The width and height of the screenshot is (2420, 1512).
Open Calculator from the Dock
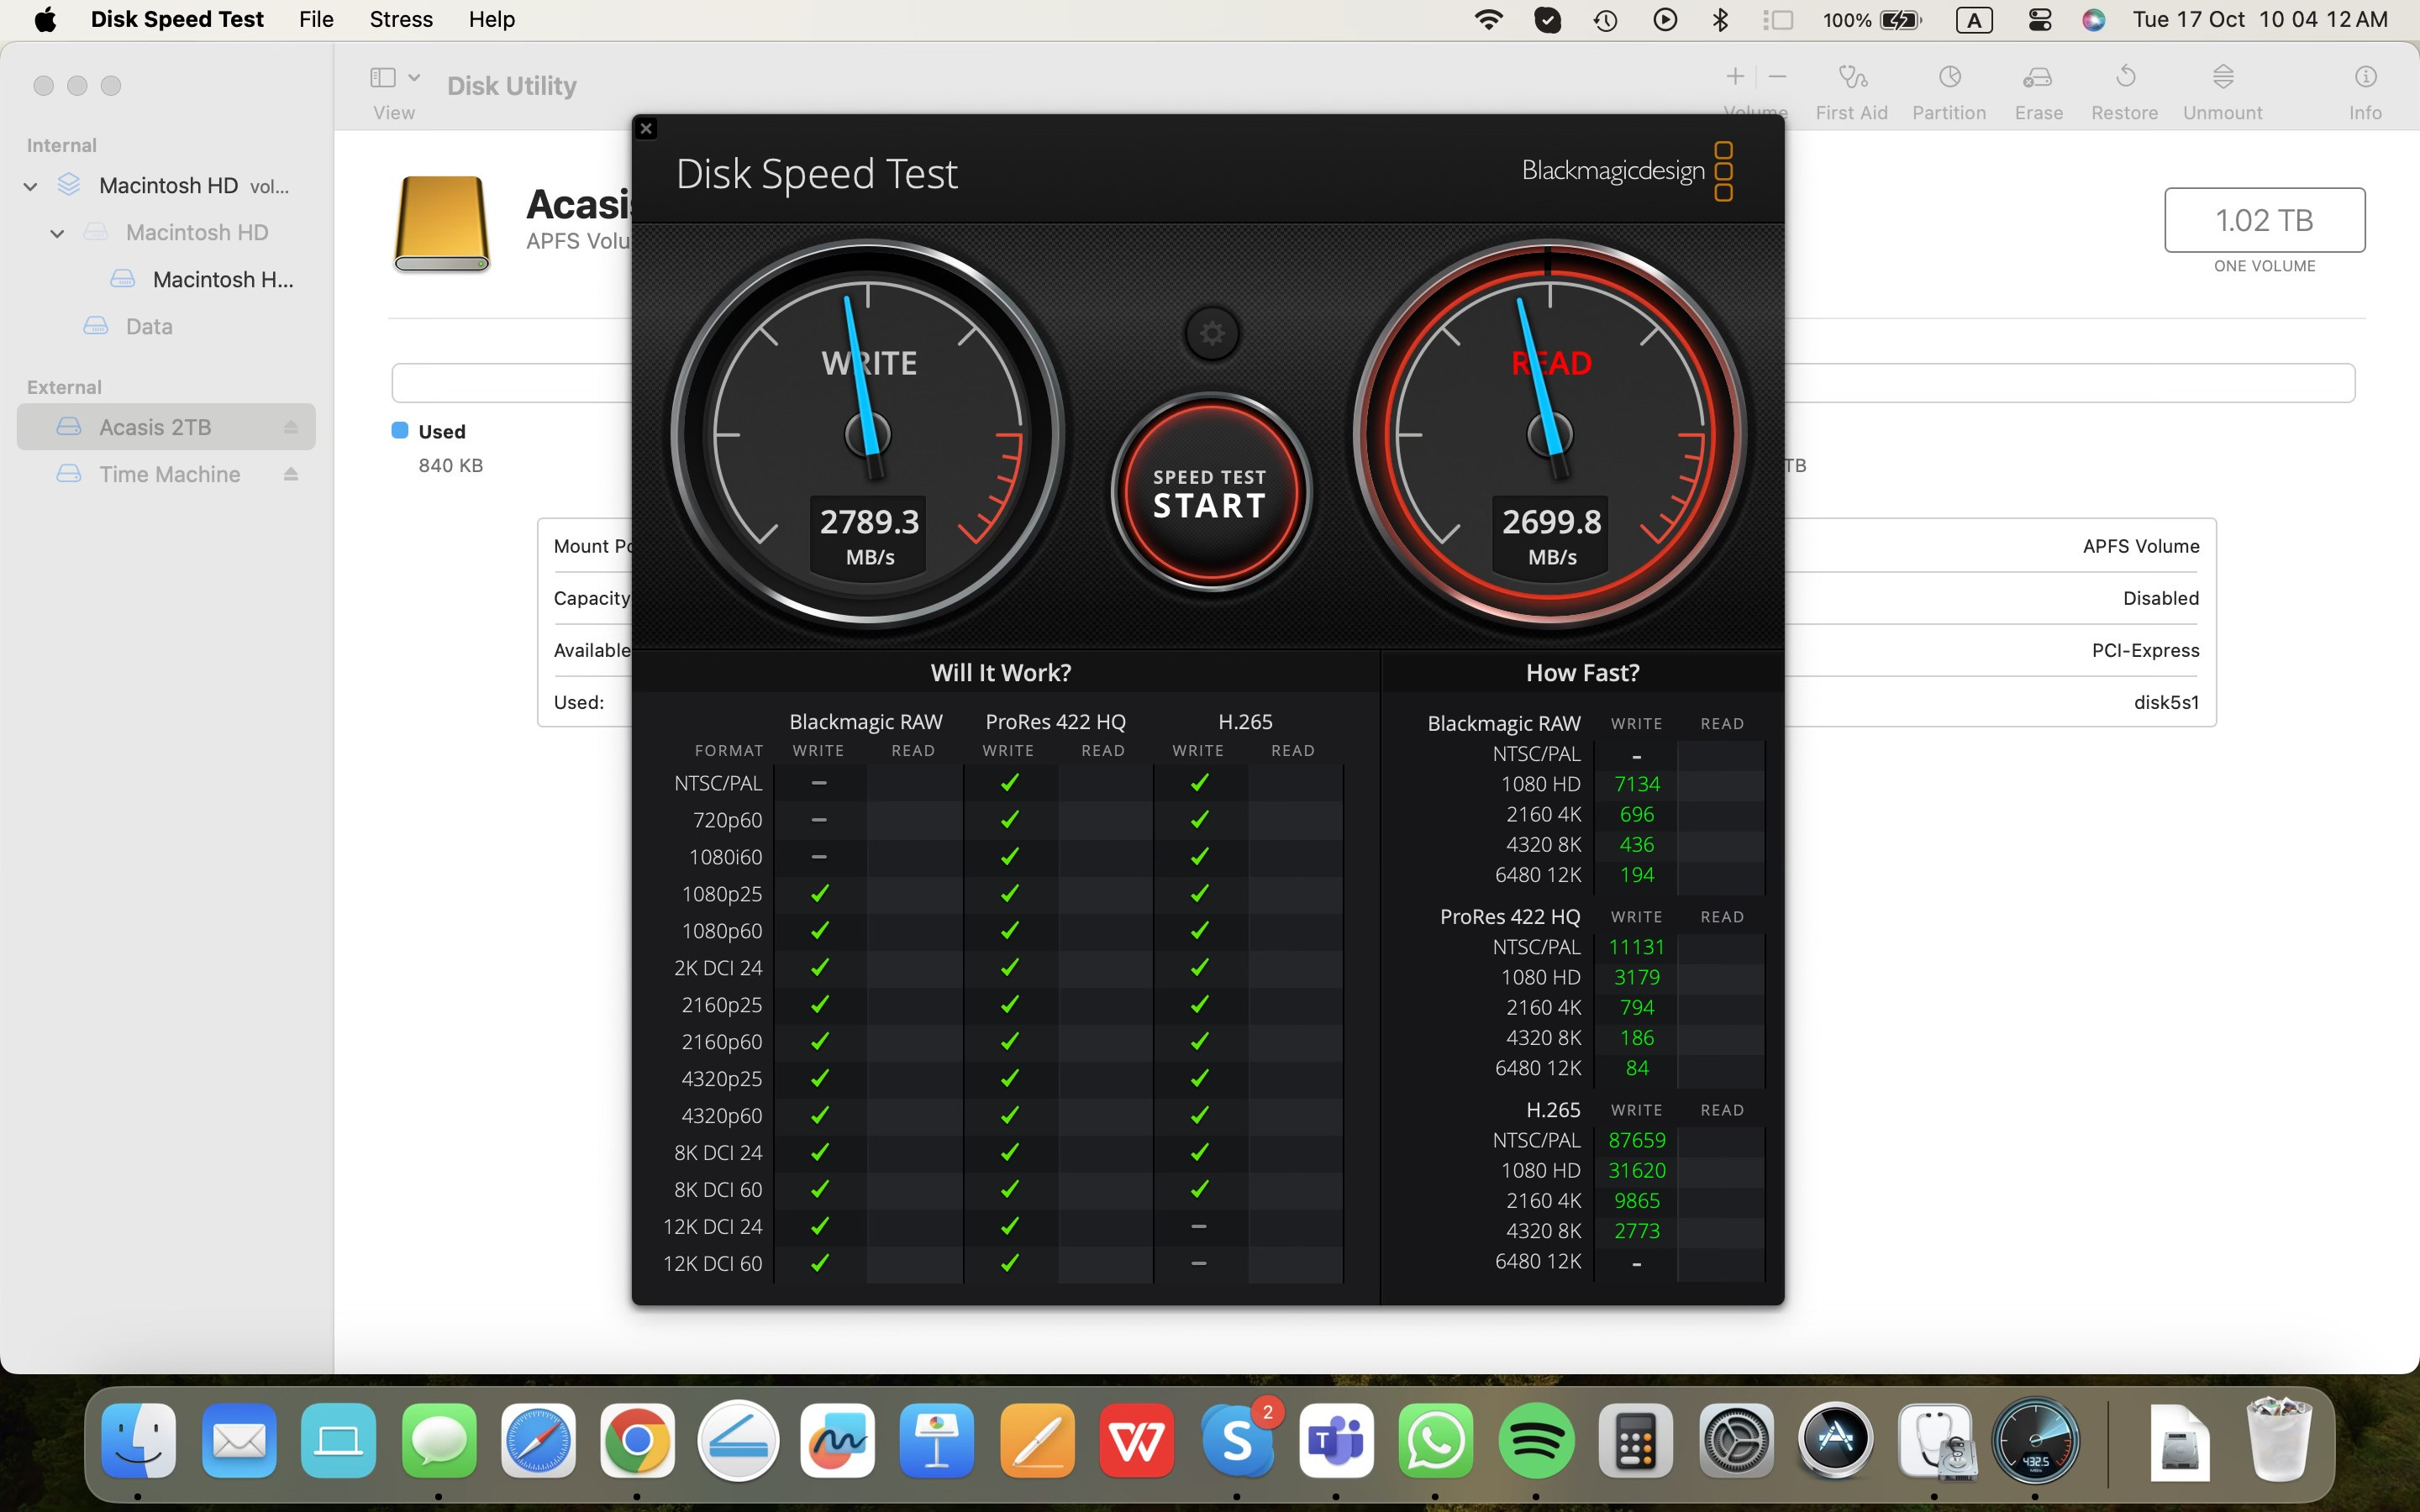click(1636, 1441)
